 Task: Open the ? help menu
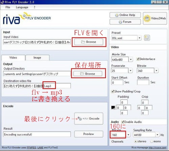click(x=34, y=7)
